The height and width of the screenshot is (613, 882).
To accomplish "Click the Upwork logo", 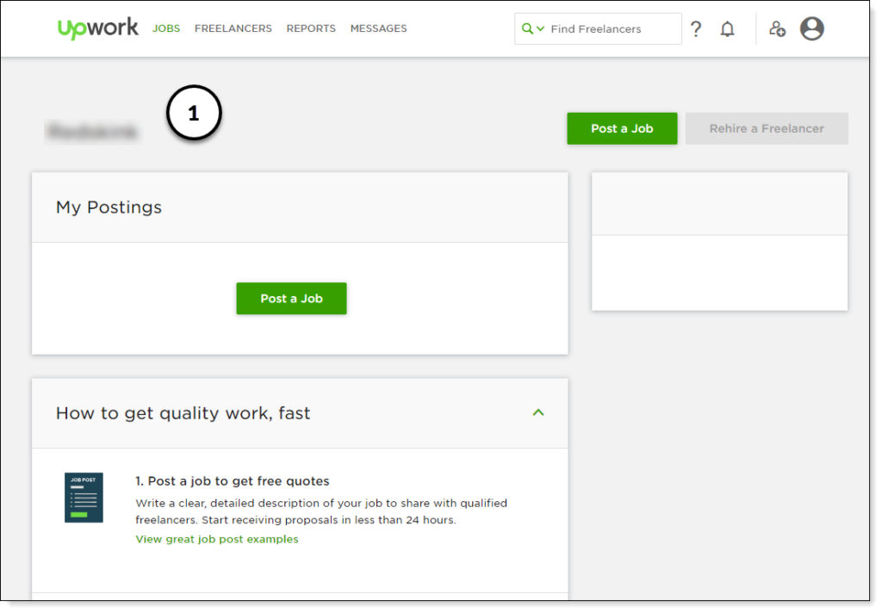I will pos(97,28).
